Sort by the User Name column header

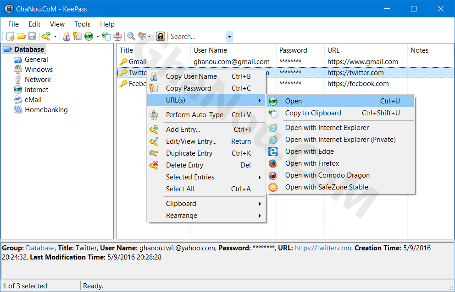(233, 50)
